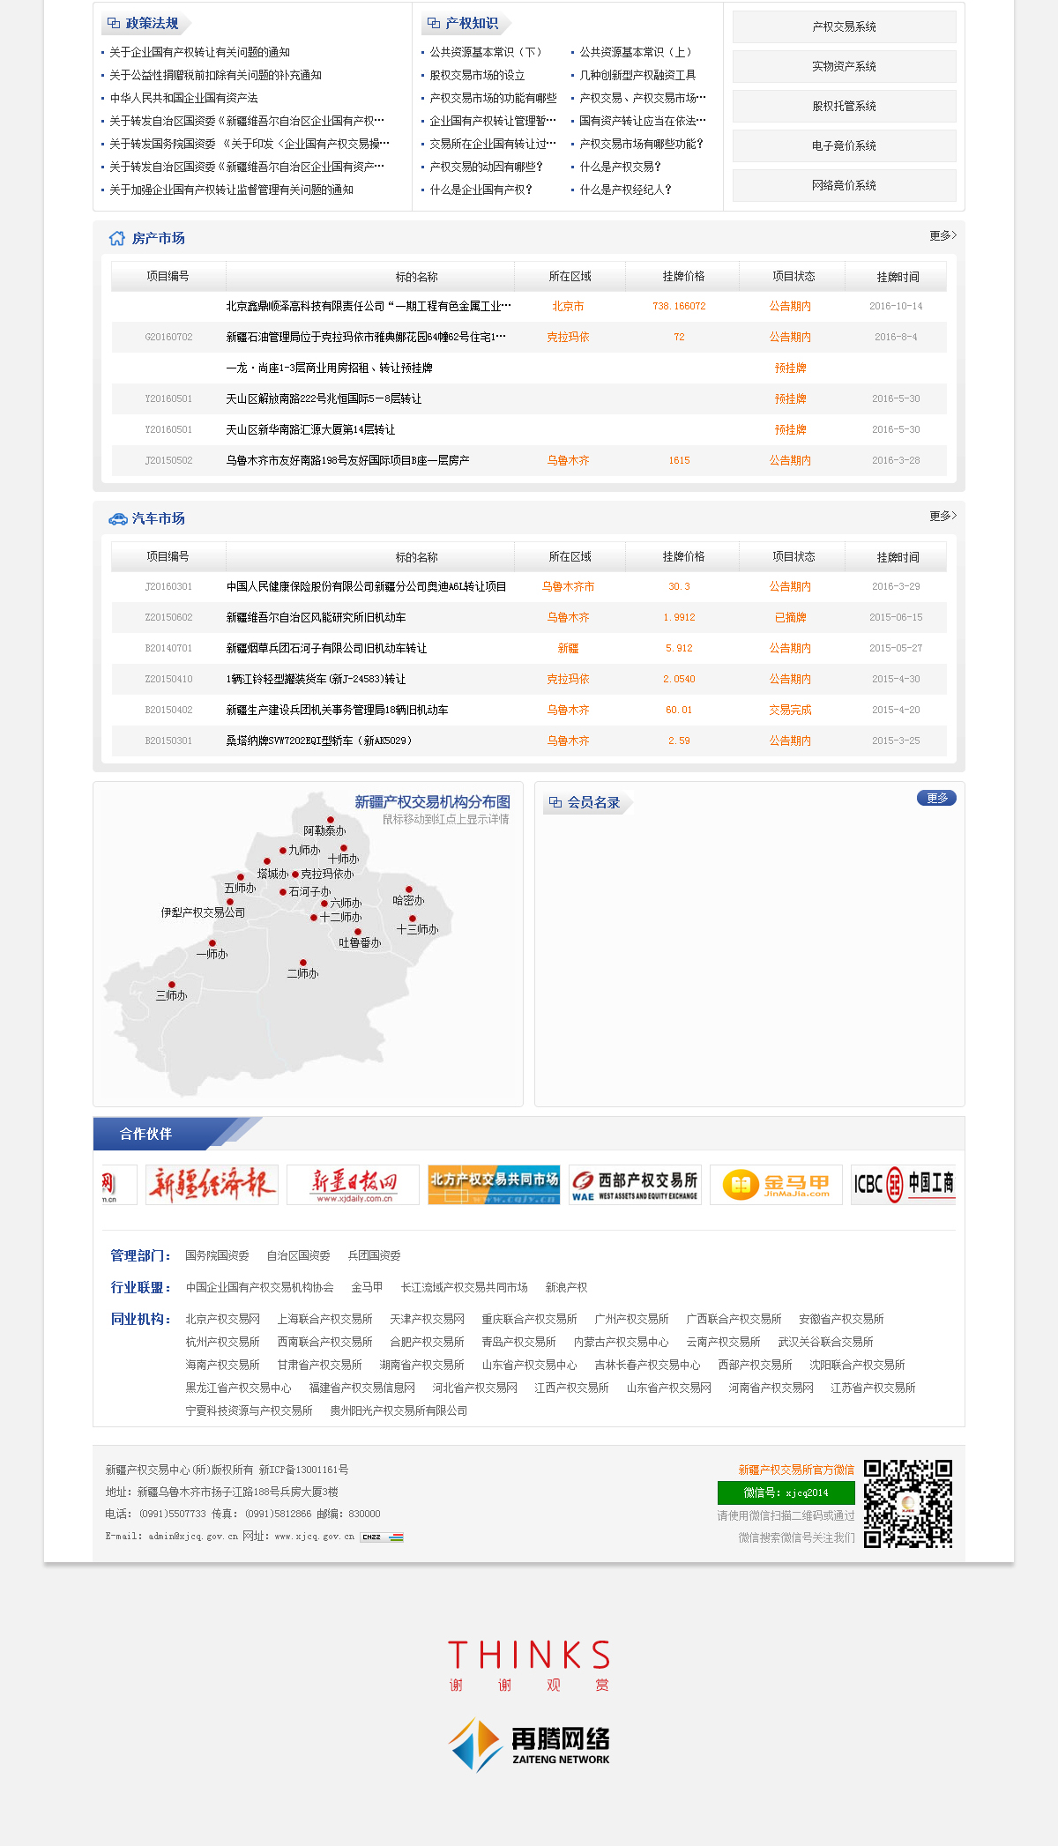
Task: Select the 克拉玛依办 marker on the map
Action: [x=295, y=875]
